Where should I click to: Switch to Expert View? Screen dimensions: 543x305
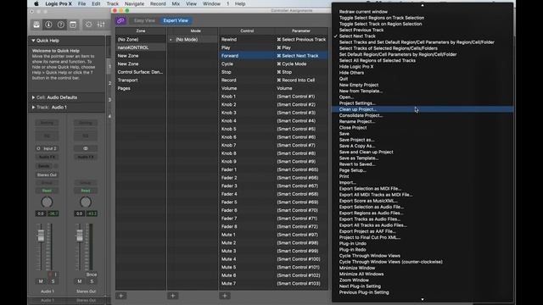176,20
